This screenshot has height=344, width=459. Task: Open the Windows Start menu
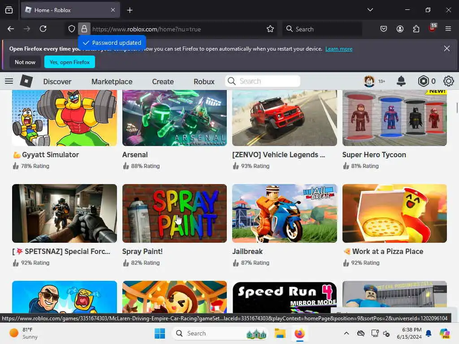pyautogui.click(x=160, y=333)
